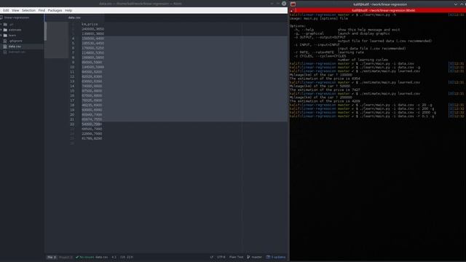The height and width of the screenshot is (262, 466).
Task: Click the terminal window up-chevron button
Action: pyautogui.click(x=462, y=4)
